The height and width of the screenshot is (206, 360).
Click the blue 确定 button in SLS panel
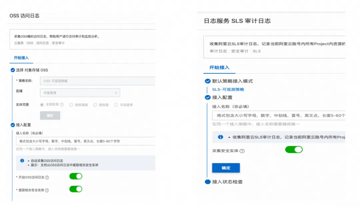click(x=226, y=168)
